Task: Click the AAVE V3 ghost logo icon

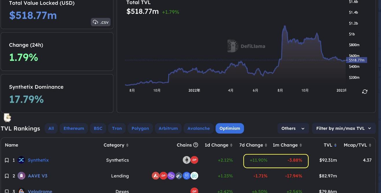Action: coord(21,176)
